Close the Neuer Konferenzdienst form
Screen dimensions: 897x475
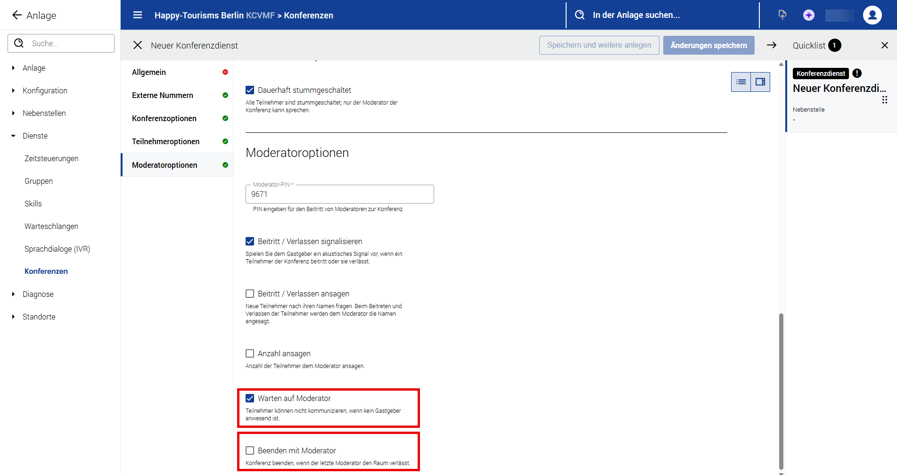point(138,45)
